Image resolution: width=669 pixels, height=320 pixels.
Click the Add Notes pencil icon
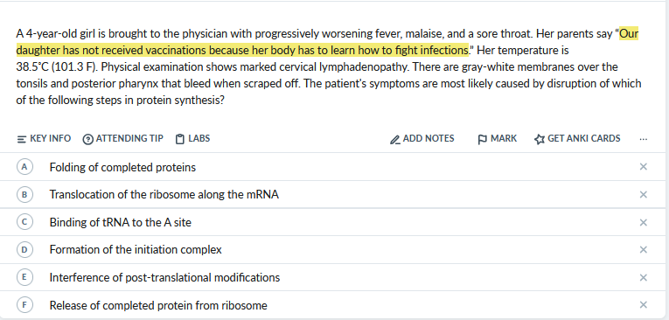click(395, 139)
